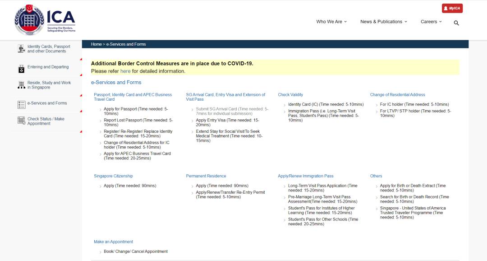Viewport: 487px width, 261px height.
Task: Click the Entering and Departing luggage icon
Action: pyautogui.click(x=21, y=69)
